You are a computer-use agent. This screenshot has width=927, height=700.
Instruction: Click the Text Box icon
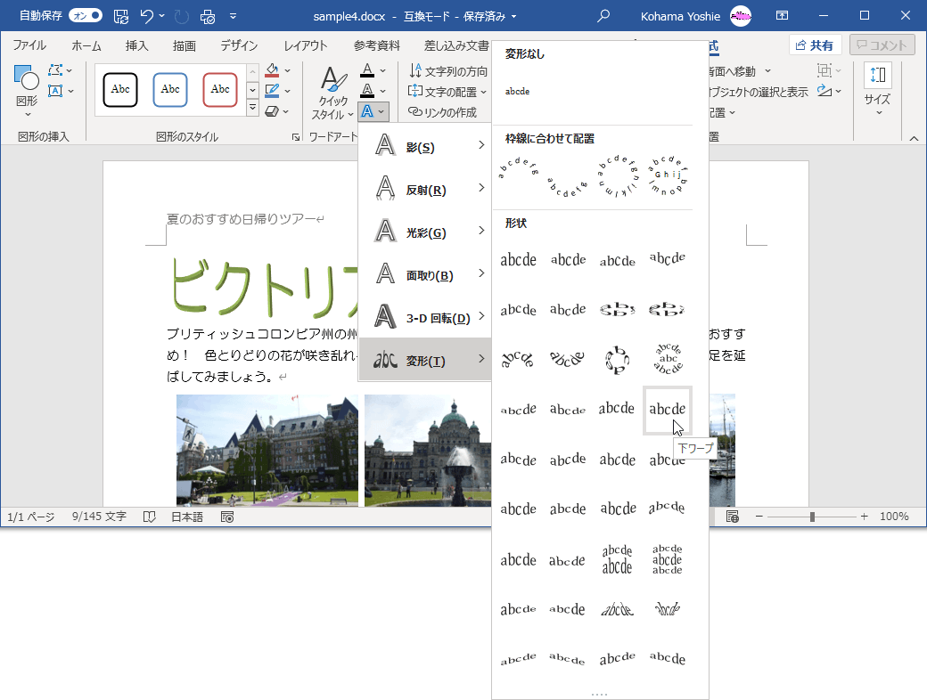tap(55, 90)
